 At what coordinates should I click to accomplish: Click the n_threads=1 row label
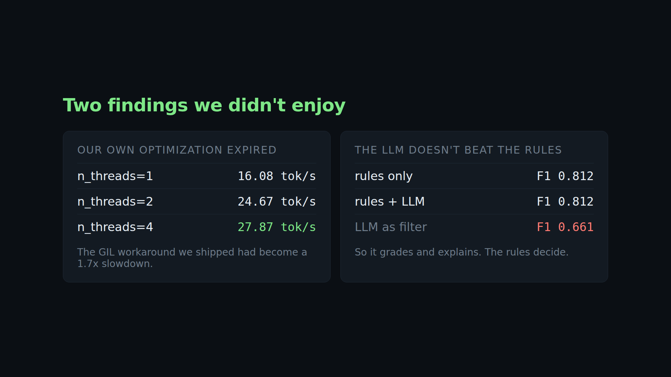(115, 176)
